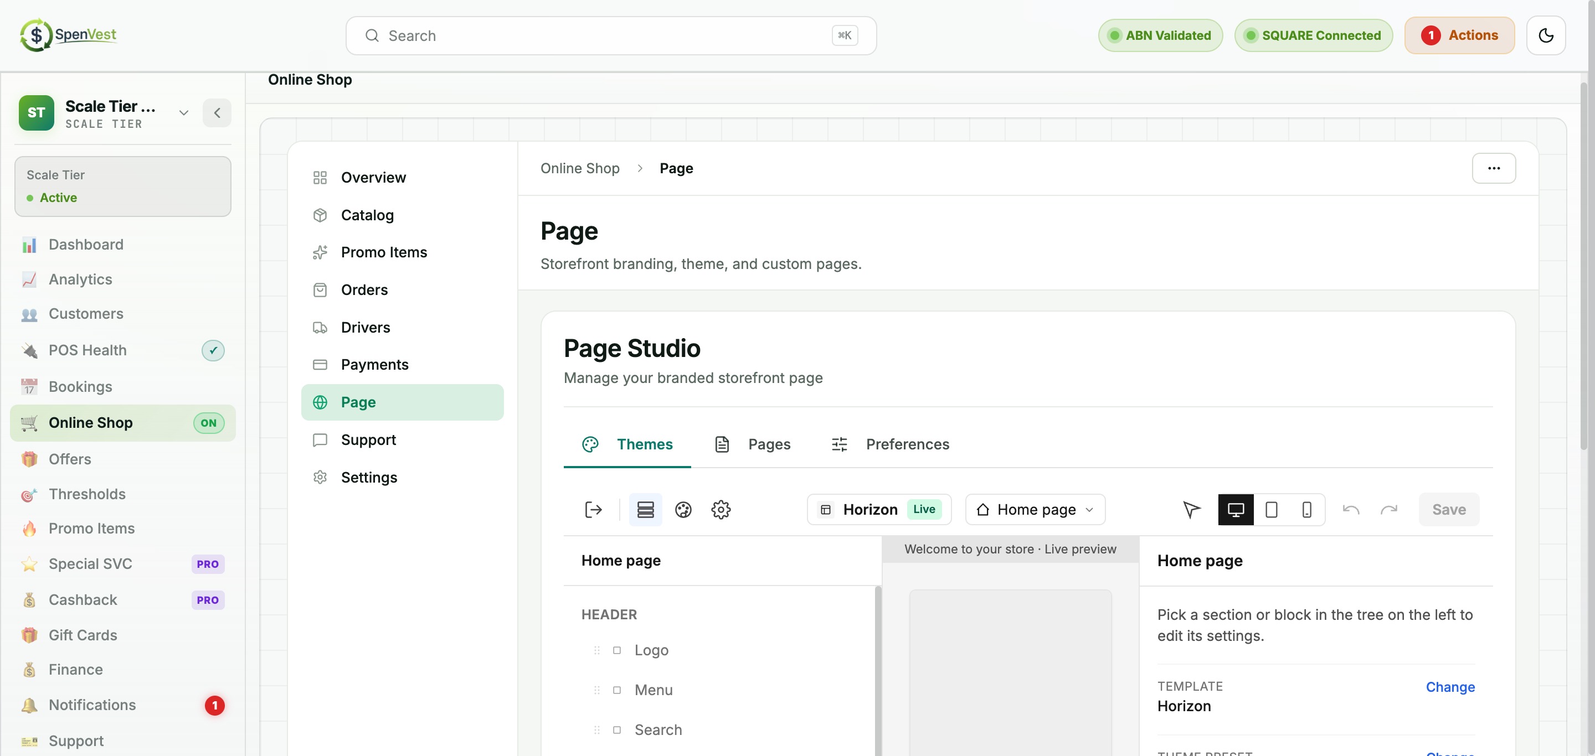The image size is (1595, 756).
Task: Open Analytics in sidebar
Action: click(x=122, y=279)
